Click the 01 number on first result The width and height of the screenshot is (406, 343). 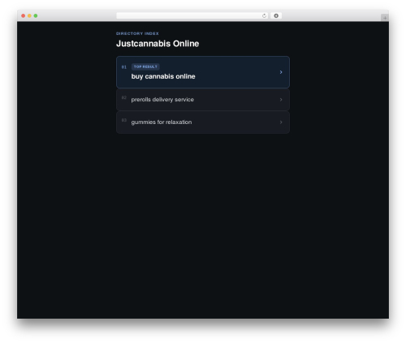(x=124, y=67)
